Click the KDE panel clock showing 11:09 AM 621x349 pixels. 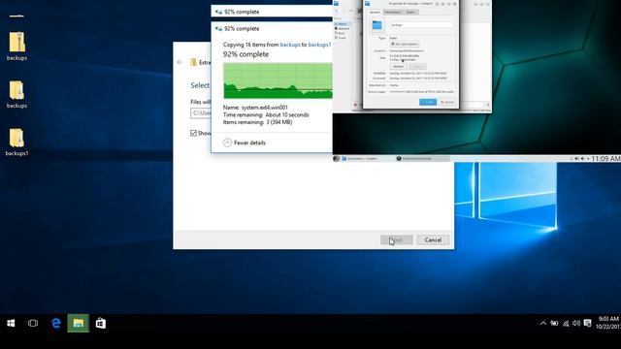605,159
